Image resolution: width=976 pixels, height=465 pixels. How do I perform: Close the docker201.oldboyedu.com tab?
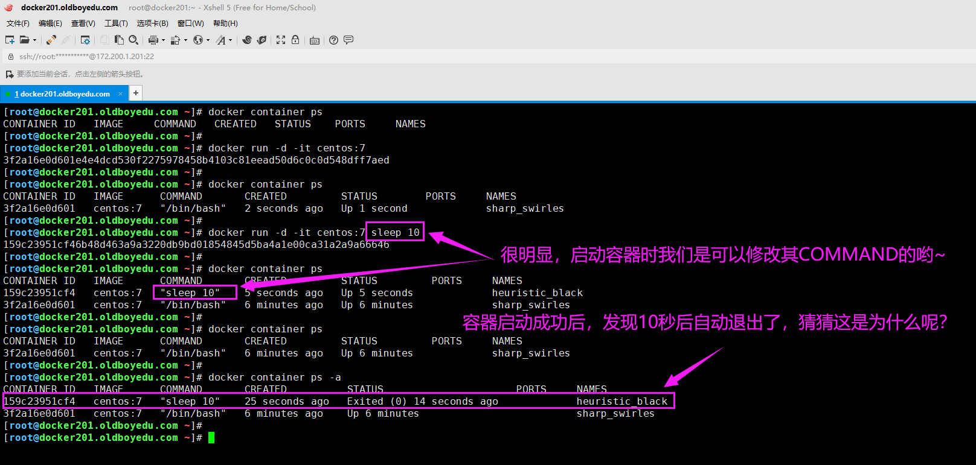(x=120, y=93)
